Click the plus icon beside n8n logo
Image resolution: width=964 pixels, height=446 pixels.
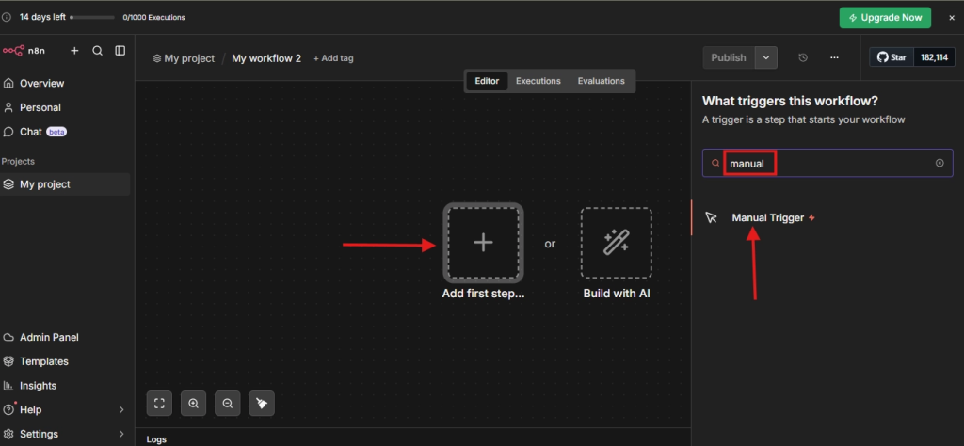(x=74, y=51)
